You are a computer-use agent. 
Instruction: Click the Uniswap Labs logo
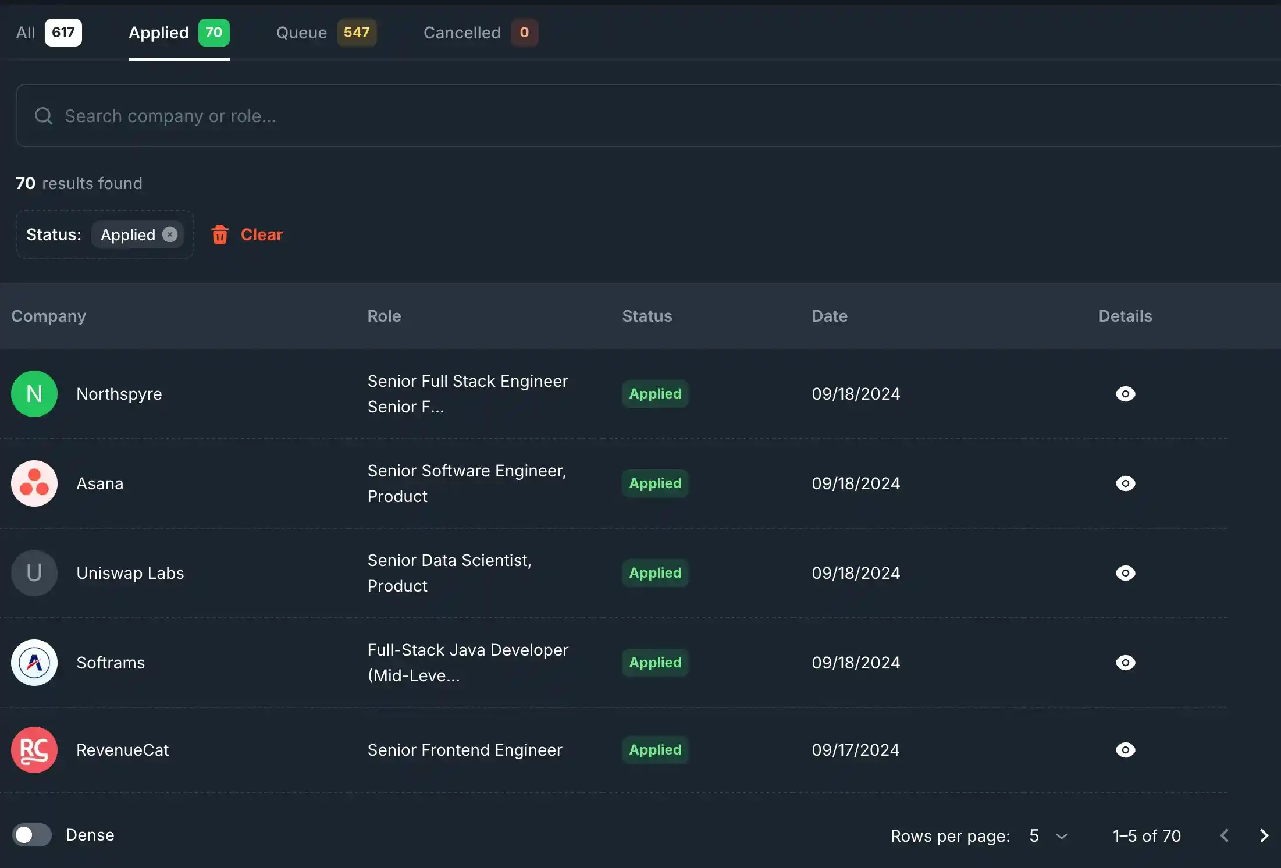34,573
